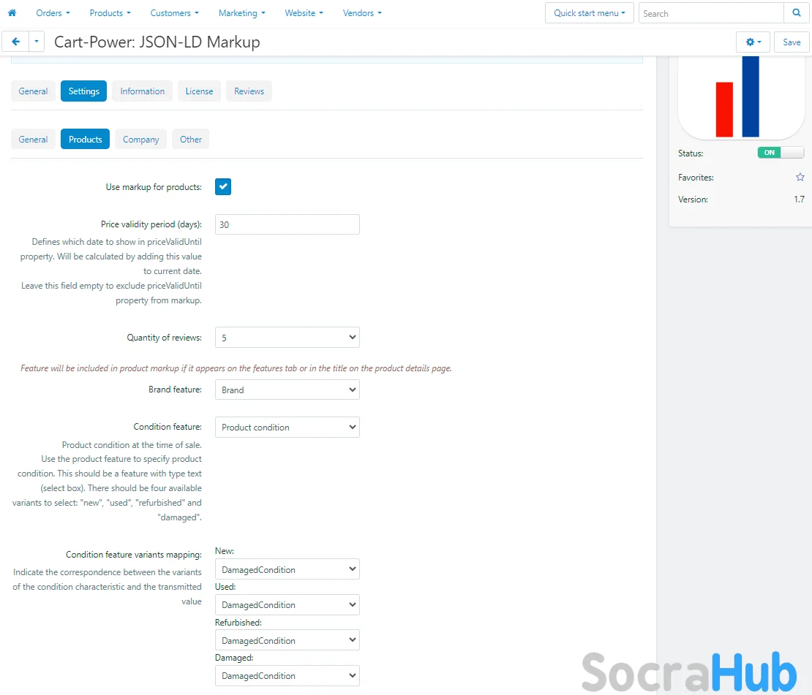Select the Products settings sub-tab
The image size is (812, 695).
click(x=85, y=139)
